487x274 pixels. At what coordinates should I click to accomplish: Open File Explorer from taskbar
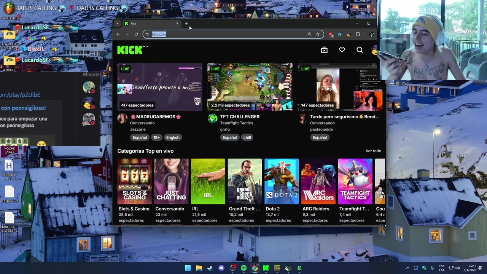point(199,268)
